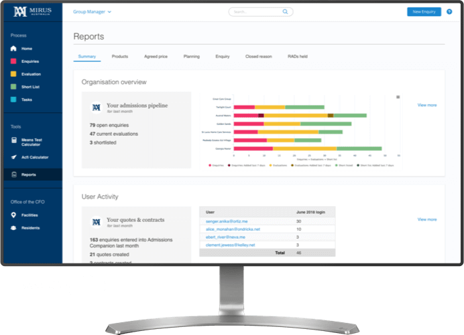This screenshot has height=335, width=464.
Task: Click the magnifier icon in search box
Action: pos(285,11)
